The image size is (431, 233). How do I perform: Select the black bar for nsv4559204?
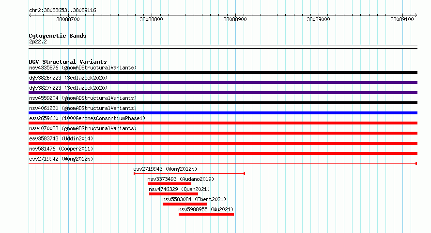point(223,103)
